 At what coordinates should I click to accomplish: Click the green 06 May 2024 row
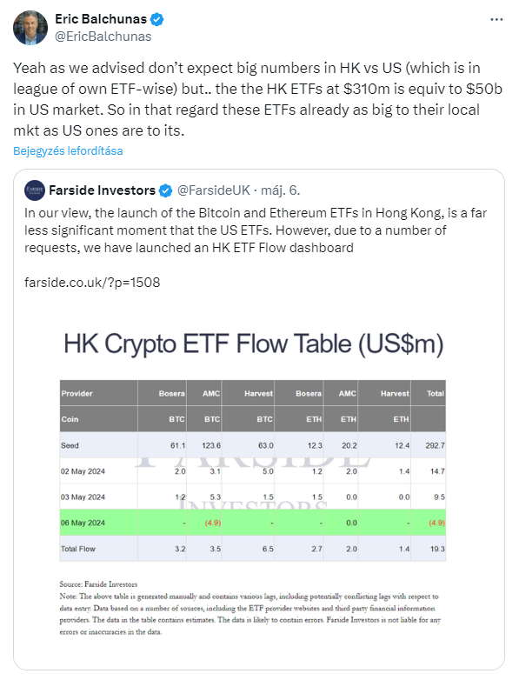click(253, 523)
